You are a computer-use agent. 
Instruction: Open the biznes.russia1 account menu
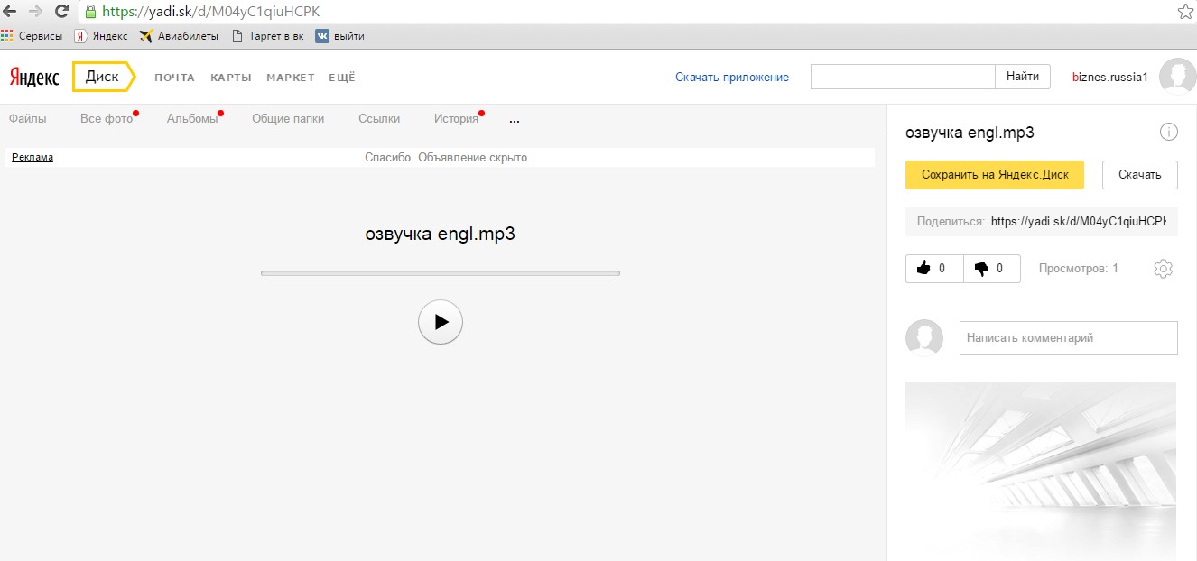pos(1109,78)
